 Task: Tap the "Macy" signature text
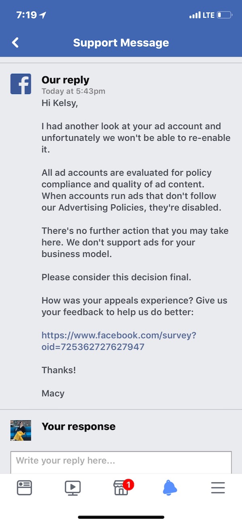[53, 393]
